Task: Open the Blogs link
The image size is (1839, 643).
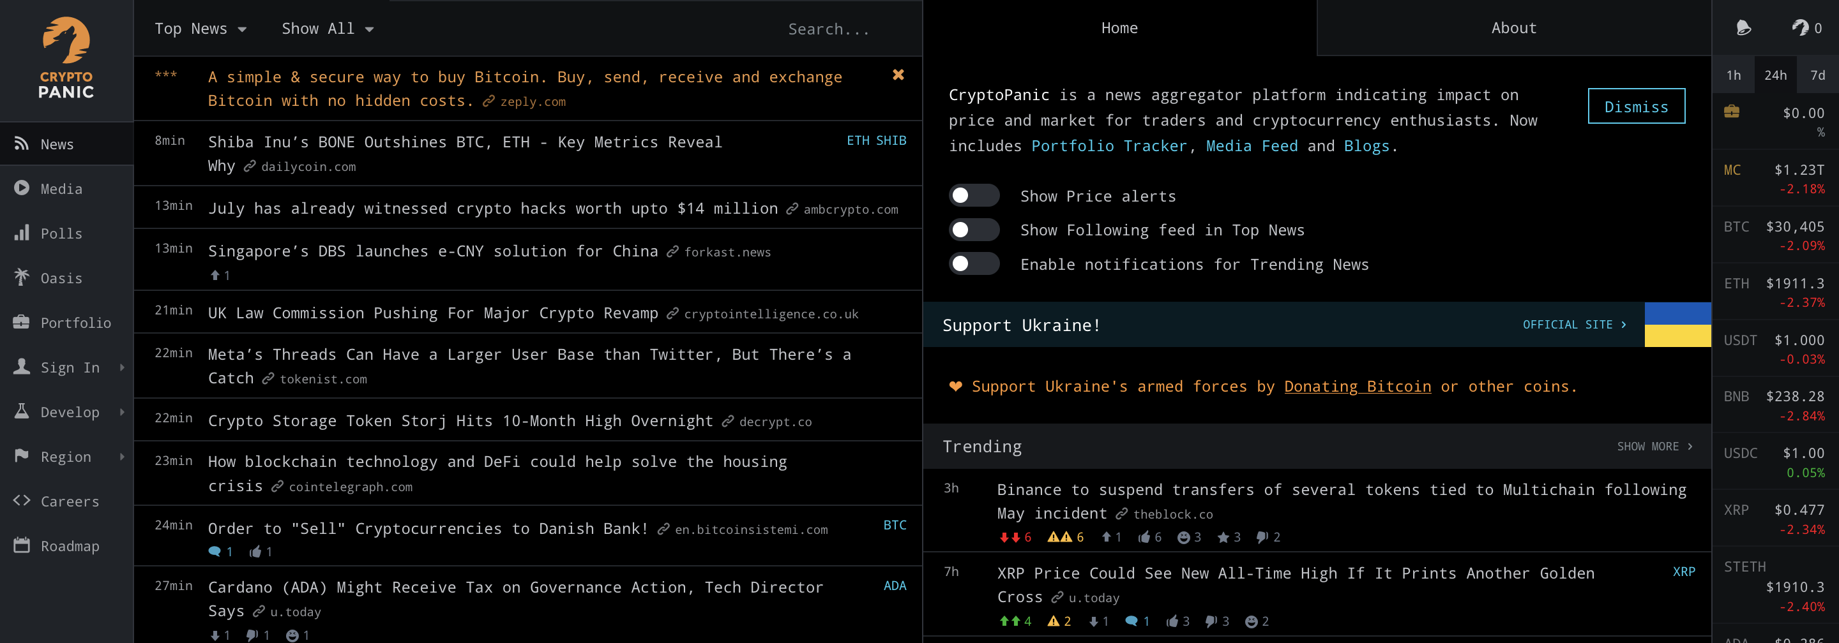Action: point(1366,146)
